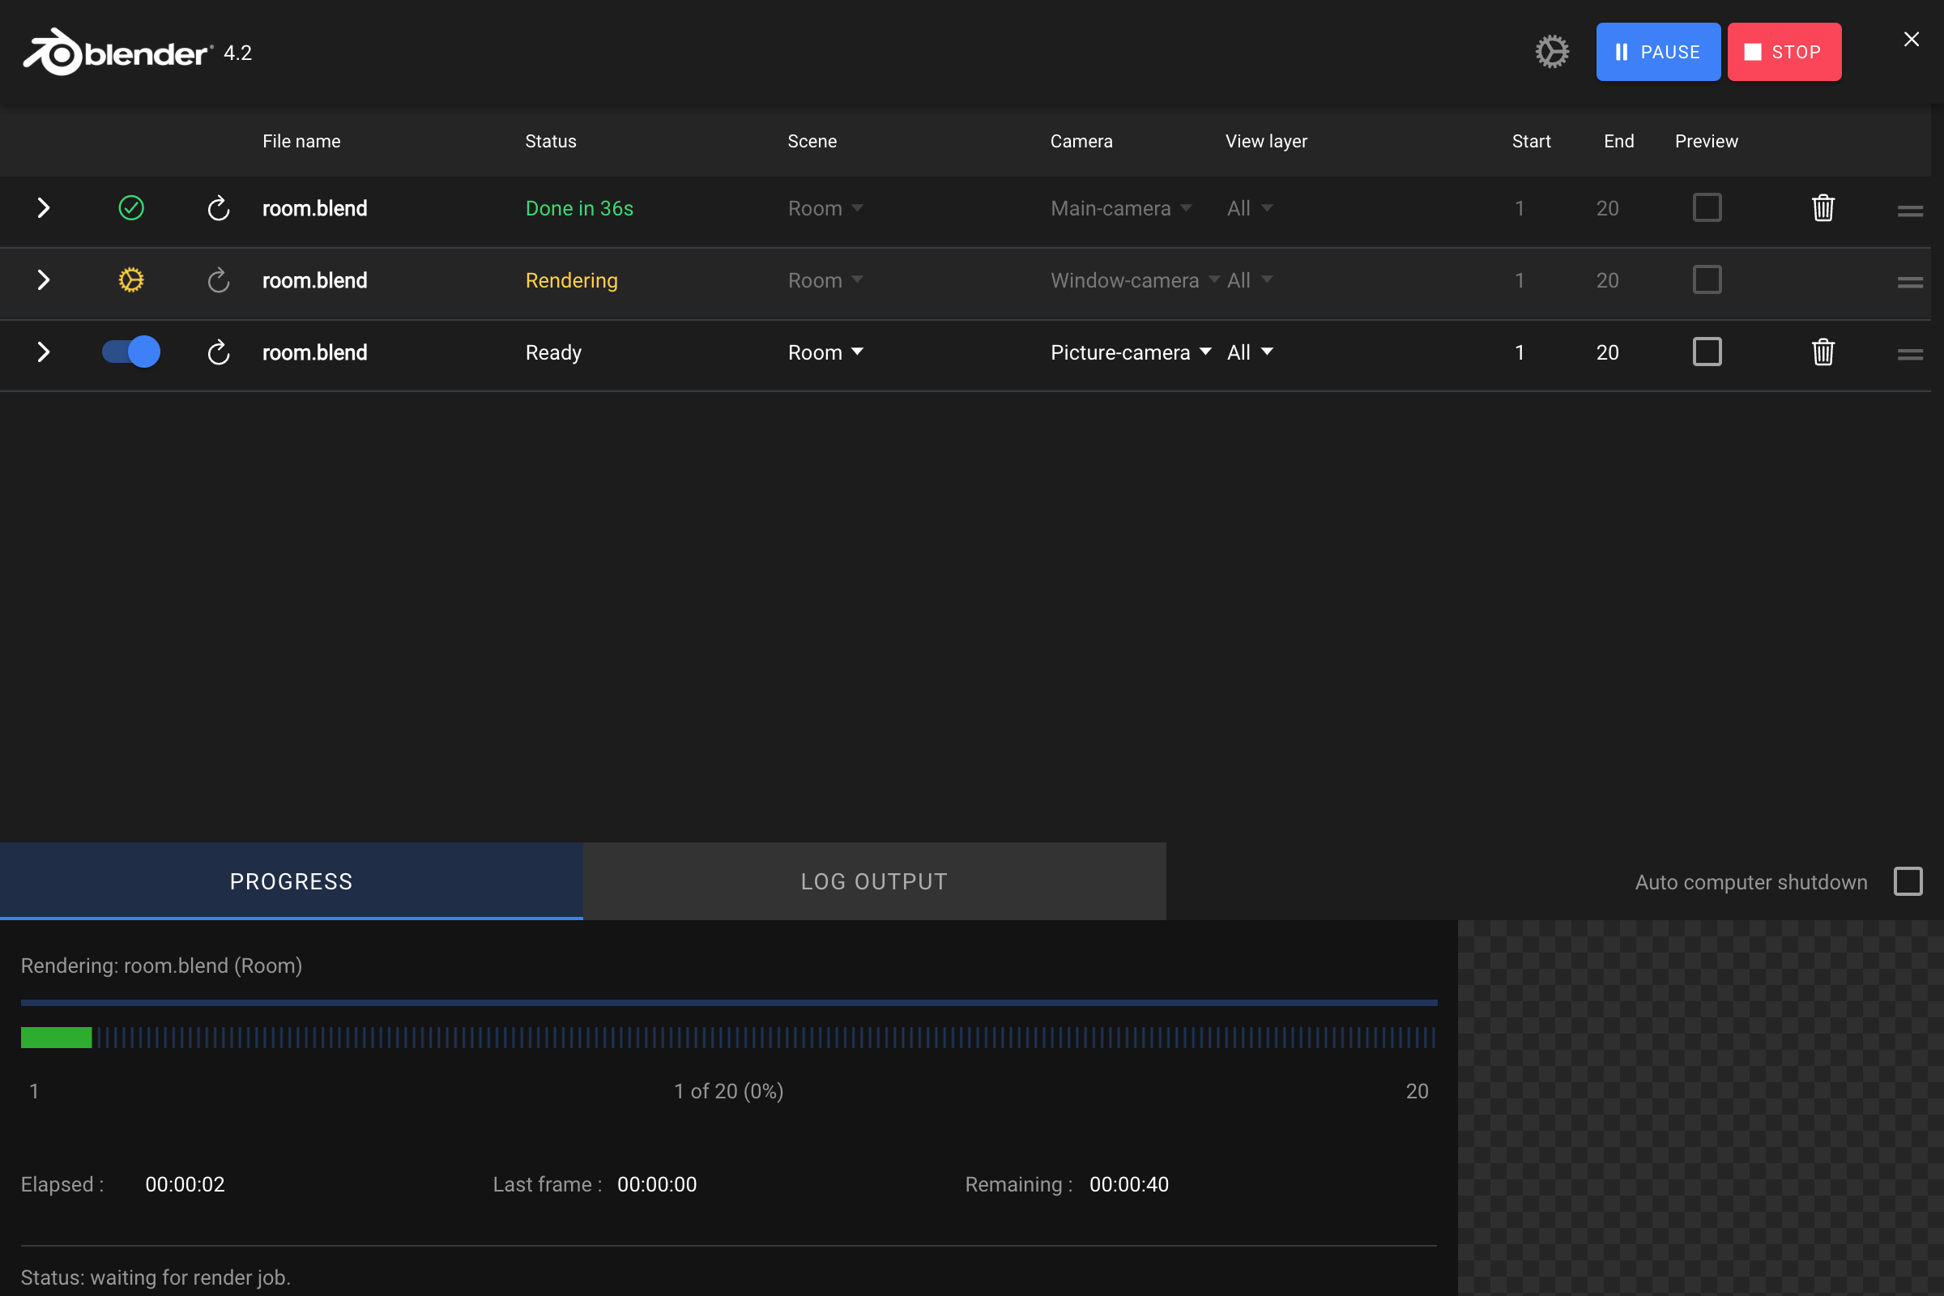Image resolution: width=1944 pixels, height=1296 pixels.
Task: Select the PROGRESS tab
Action: (291, 881)
